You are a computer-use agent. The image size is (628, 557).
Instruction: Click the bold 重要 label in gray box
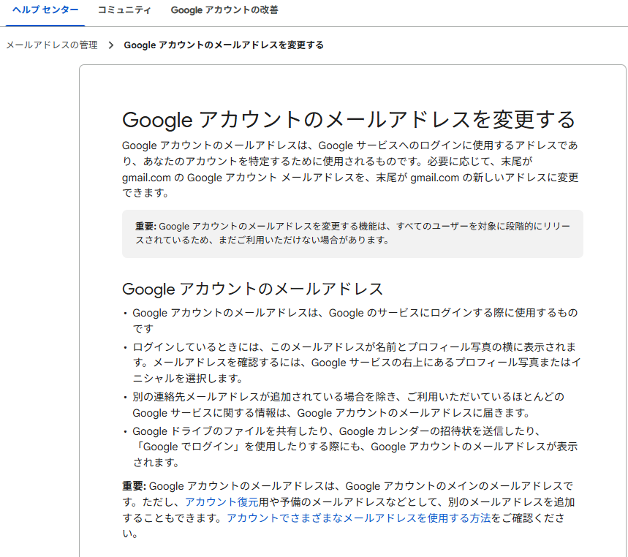pyautogui.click(x=145, y=227)
